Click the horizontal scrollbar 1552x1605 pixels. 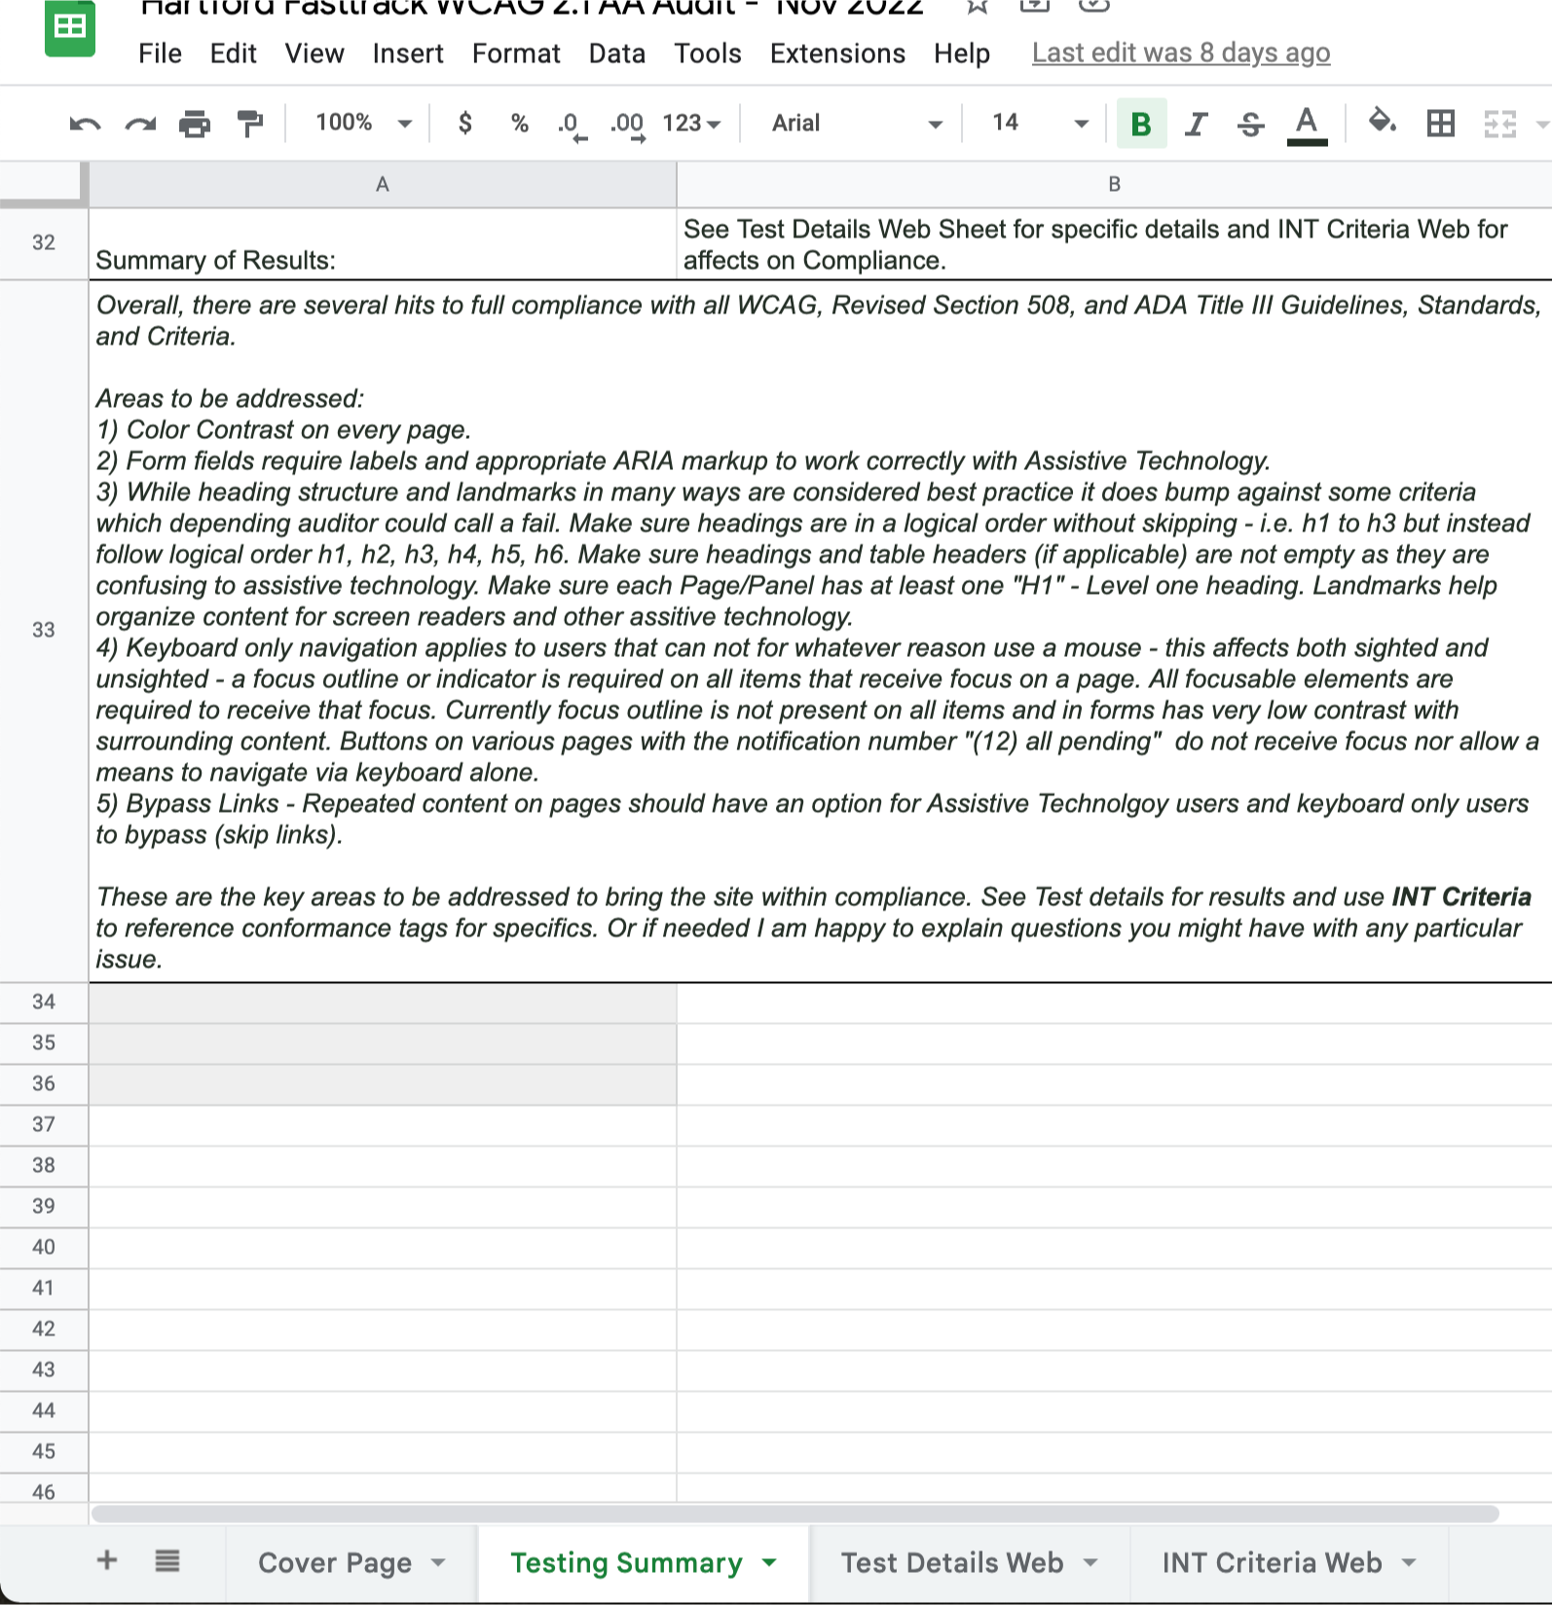click(794, 1514)
